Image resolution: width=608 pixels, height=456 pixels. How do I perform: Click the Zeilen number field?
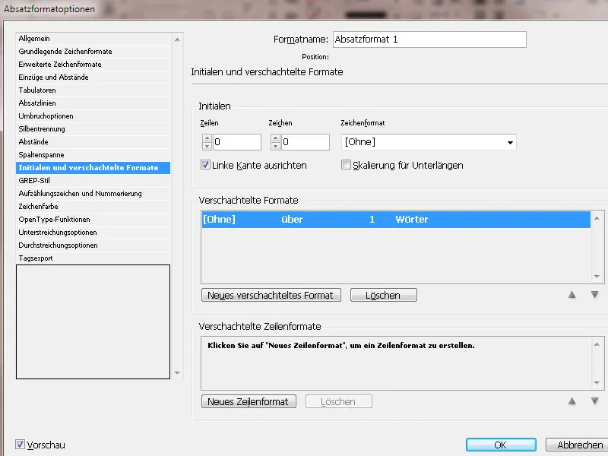(236, 142)
